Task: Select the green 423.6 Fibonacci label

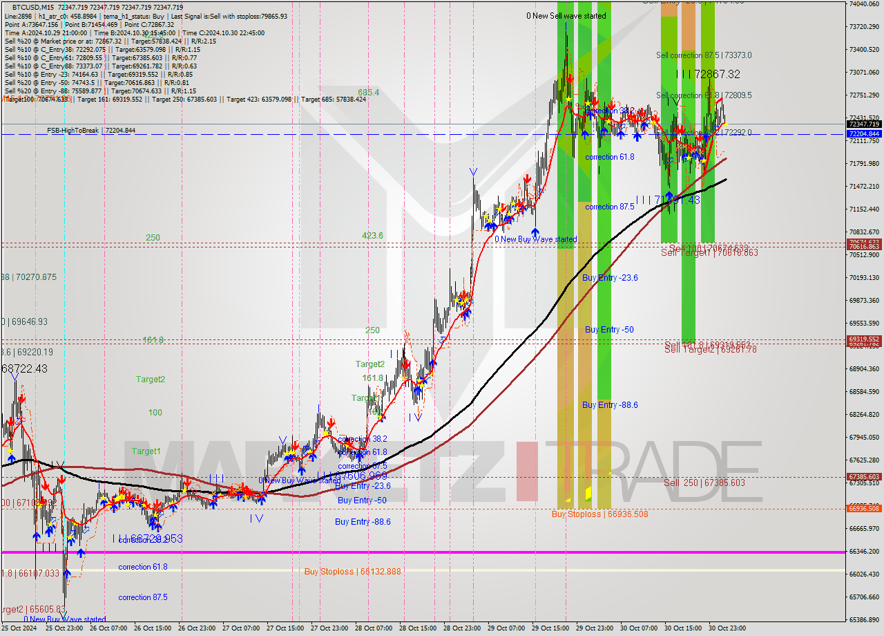Action: click(x=373, y=236)
